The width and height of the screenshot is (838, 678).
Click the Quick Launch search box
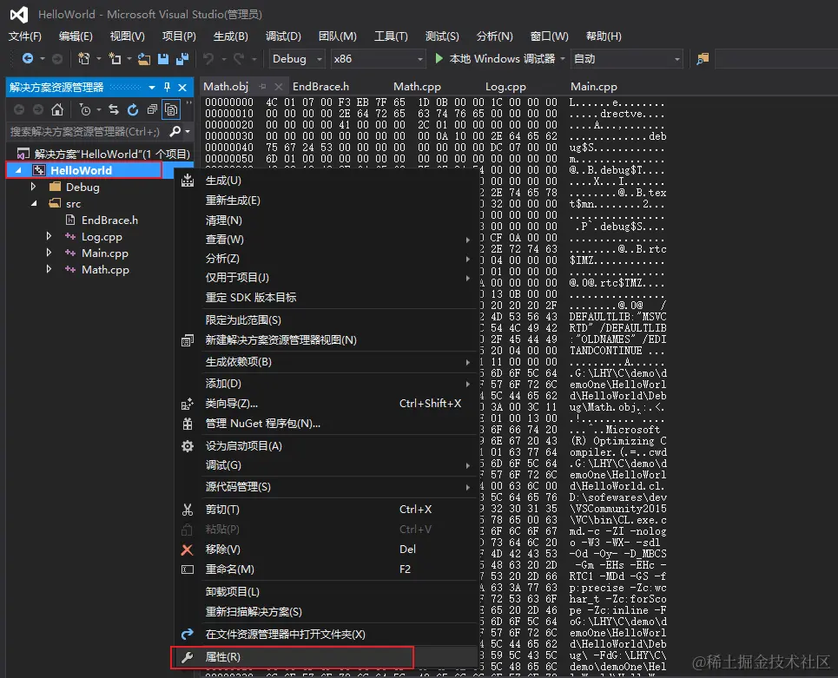pos(776,59)
